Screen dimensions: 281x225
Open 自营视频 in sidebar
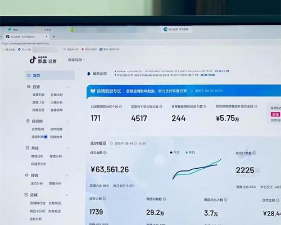click(x=38, y=129)
